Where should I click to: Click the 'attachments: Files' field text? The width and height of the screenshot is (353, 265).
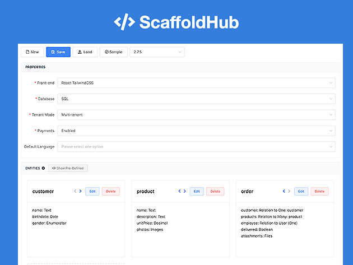click(x=257, y=236)
